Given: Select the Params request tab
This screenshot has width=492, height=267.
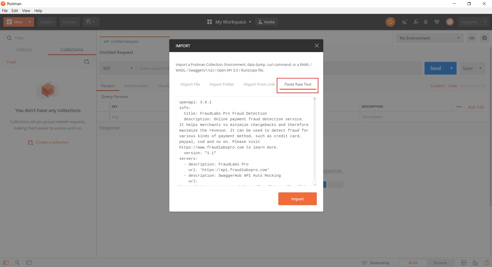Looking at the screenshot, I should [108, 86].
